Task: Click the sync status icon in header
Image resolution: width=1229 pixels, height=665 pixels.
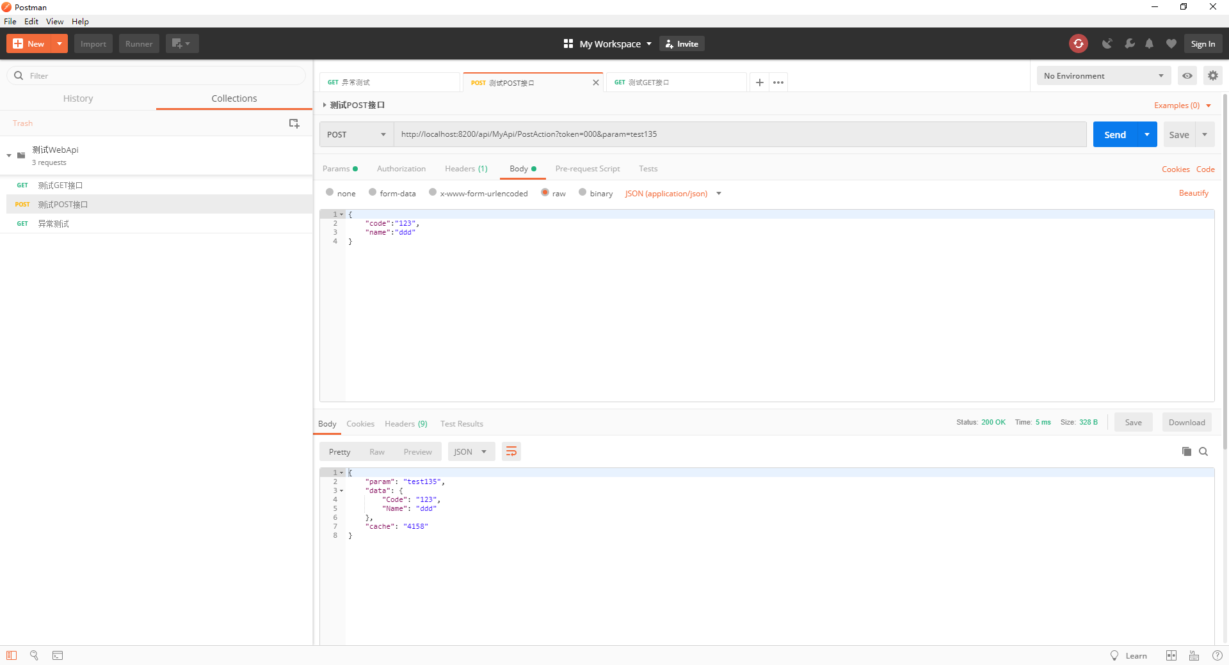Action: (x=1078, y=43)
